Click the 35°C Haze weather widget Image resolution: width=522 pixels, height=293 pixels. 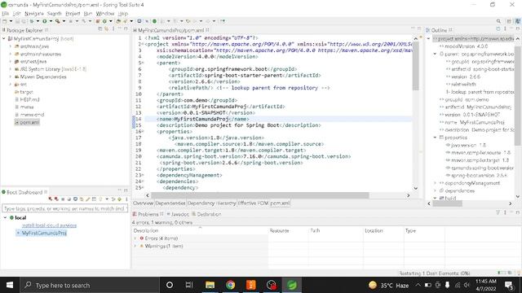[x=388, y=285]
